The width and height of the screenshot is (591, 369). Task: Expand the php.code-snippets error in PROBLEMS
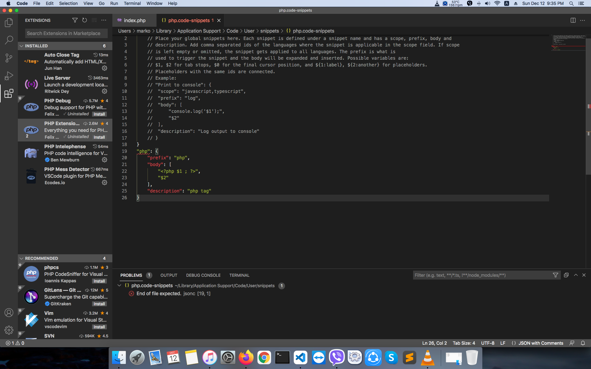[x=120, y=286]
